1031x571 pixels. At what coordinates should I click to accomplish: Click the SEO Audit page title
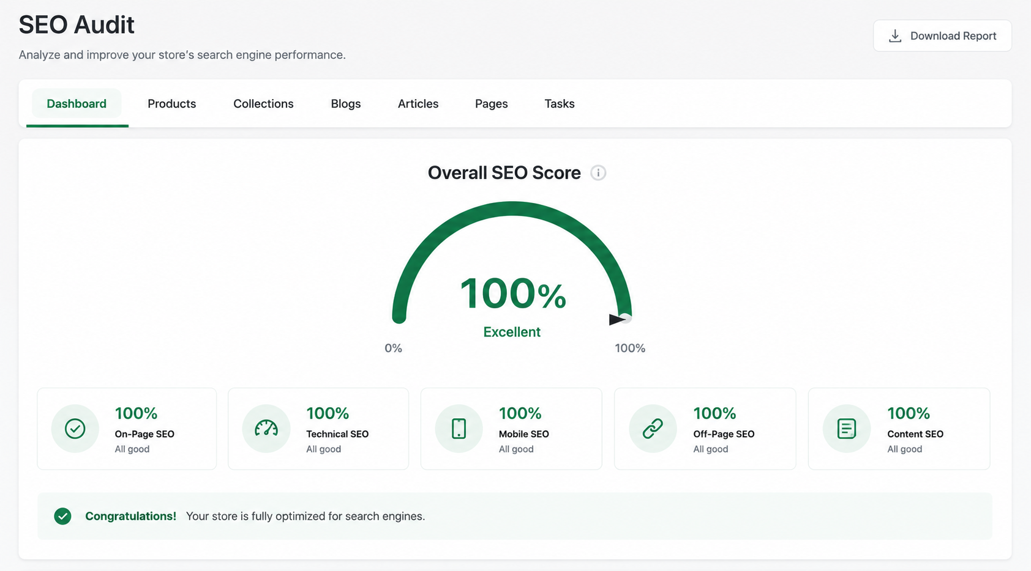[77, 25]
